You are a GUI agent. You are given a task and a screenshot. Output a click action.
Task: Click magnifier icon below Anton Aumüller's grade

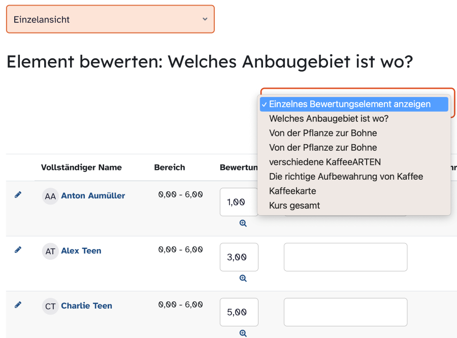tap(243, 223)
